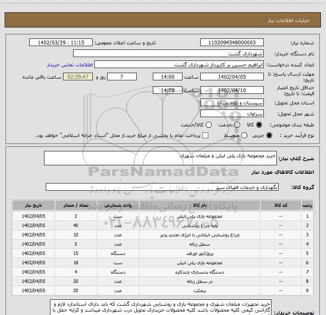Toggle the Islamic treasury bonds payment checkbox
Screen dimensions: 326x315
tap(205, 135)
